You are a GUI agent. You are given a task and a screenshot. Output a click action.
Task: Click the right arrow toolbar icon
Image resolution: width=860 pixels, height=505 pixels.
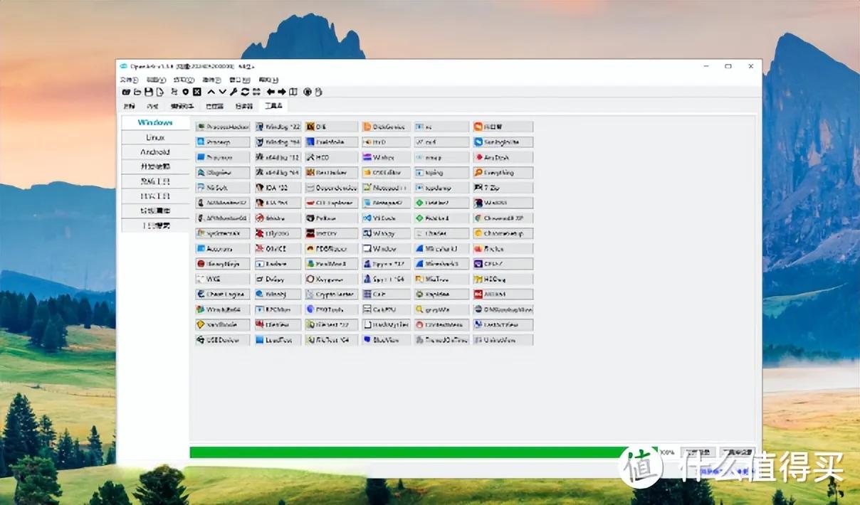point(282,92)
